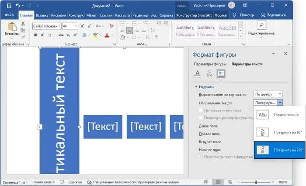Choose Повернуть на 270° option
Viewport: 306px width, 186px height.
(x=279, y=150)
